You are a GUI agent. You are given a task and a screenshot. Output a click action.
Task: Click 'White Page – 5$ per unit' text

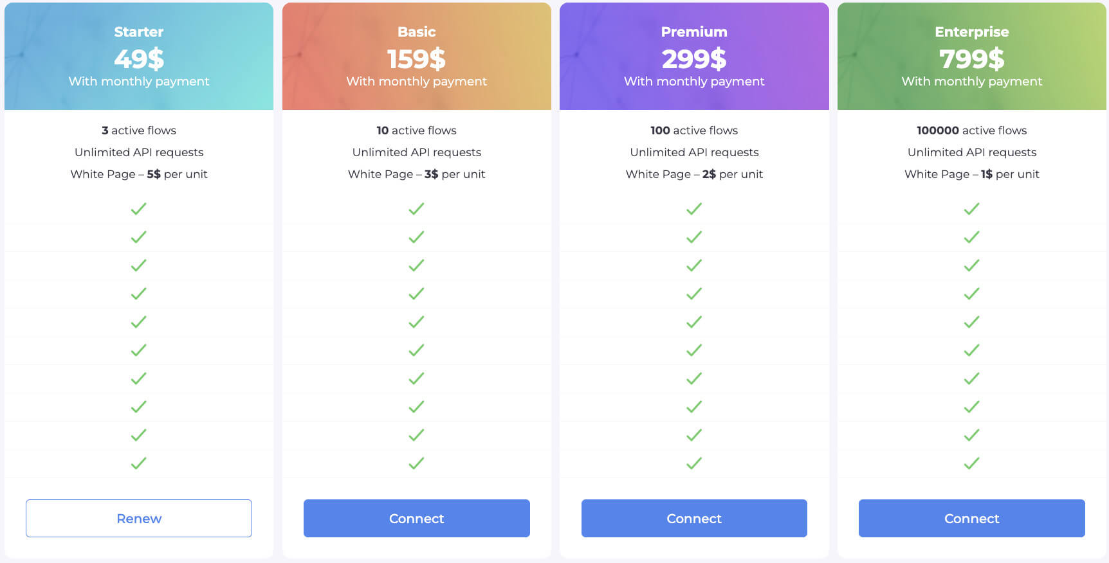click(139, 174)
